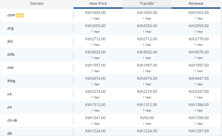Choose the .info domain row
Screen dimensions: 222x136
click(11, 54)
